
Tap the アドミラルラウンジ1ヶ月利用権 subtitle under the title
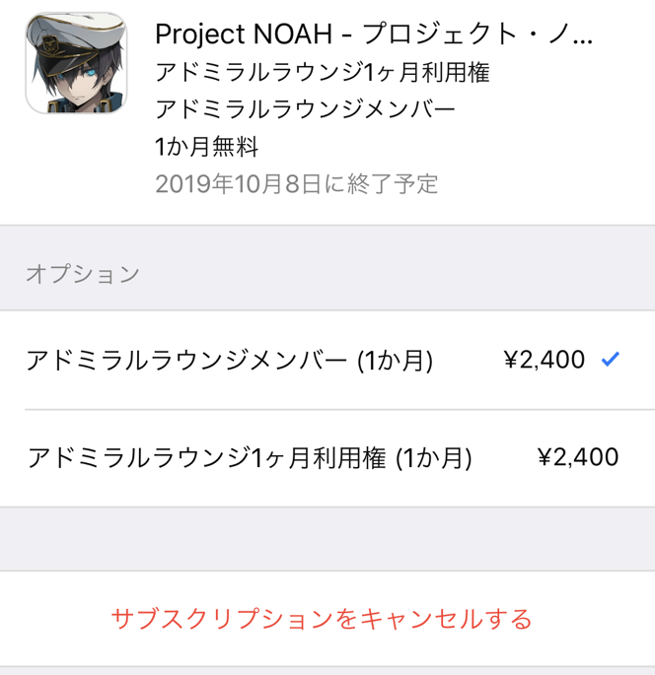click(x=323, y=73)
